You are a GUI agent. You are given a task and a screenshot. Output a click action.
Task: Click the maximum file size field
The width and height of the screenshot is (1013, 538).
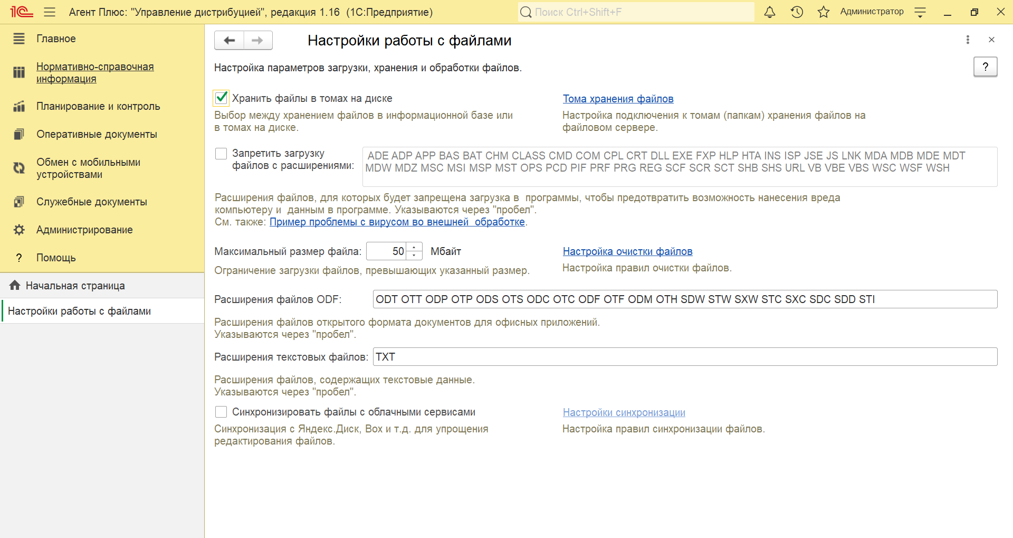pos(386,251)
